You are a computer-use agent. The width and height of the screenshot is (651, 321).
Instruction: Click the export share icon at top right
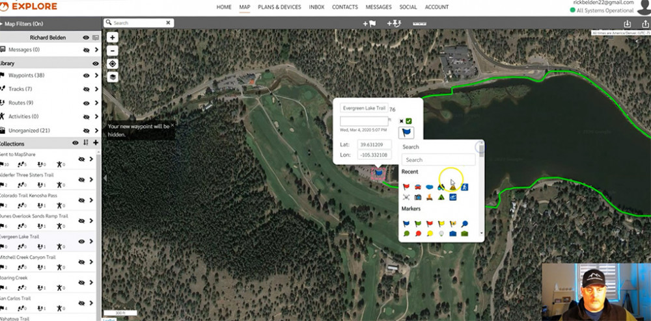click(x=645, y=23)
